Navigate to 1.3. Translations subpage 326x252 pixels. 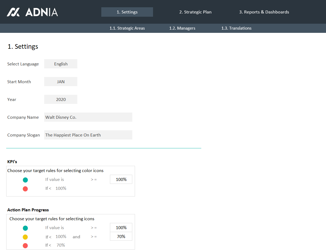coord(236,28)
